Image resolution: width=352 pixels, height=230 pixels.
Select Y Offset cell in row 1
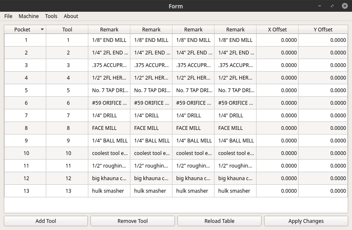(323, 40)
